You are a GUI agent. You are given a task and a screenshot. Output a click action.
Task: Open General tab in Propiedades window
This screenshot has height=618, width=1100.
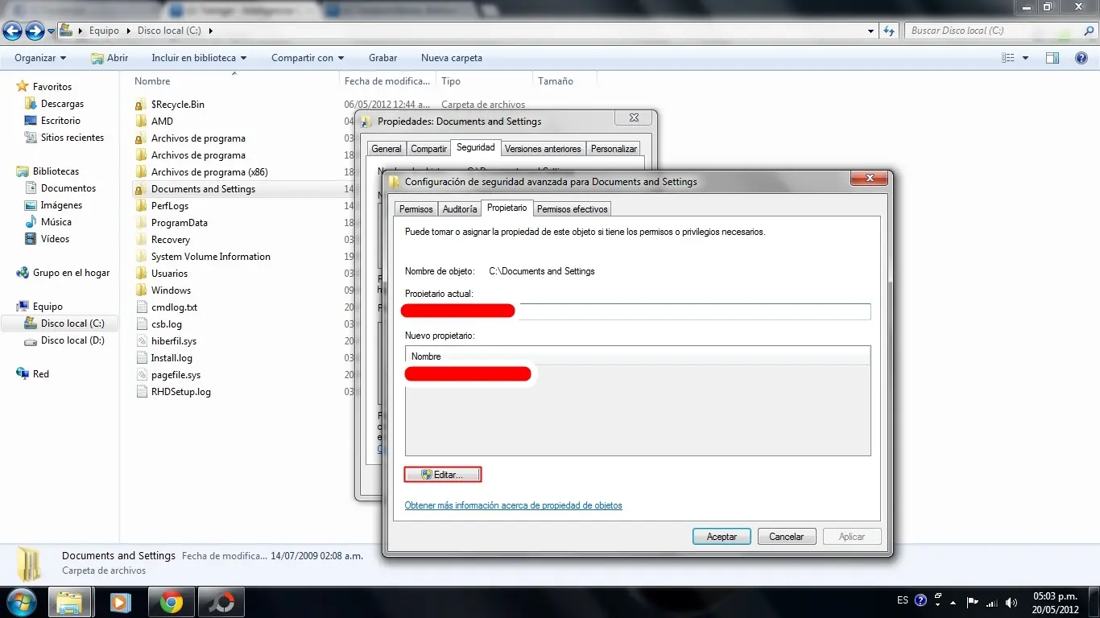coord(387,149)
